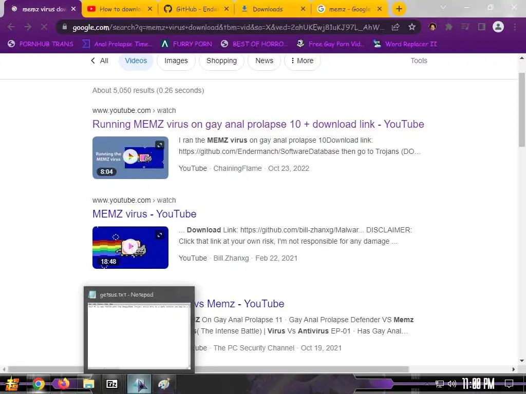526x394 pixels.
Task: Open the Running MEMZ virus result title
Action: click(258, 124)
